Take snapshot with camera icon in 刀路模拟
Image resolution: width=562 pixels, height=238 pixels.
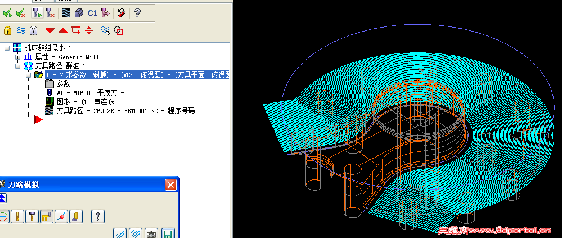152,233
